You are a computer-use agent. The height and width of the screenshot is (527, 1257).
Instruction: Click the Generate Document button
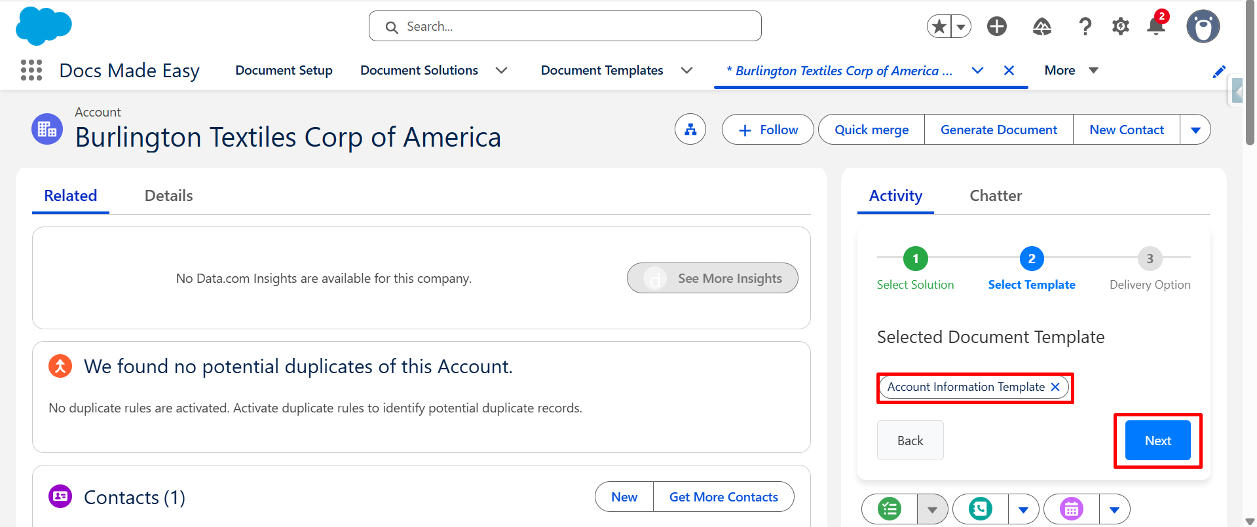(x=999, y=130)
